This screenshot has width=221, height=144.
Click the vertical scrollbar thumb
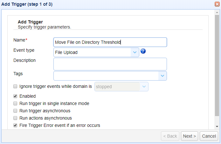[217, 63]
